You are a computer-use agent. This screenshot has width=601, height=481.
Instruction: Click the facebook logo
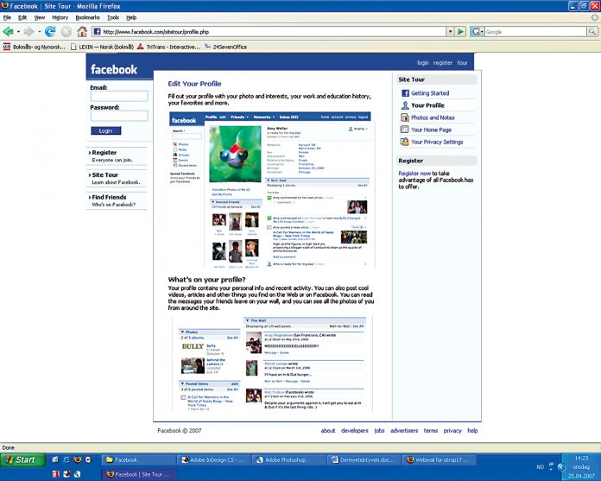tap(114, 69)
